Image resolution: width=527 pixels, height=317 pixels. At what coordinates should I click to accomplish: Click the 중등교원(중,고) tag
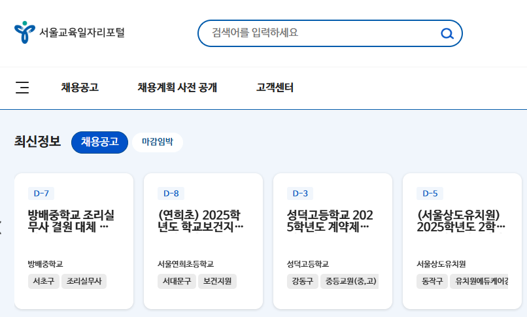[350, 282]
